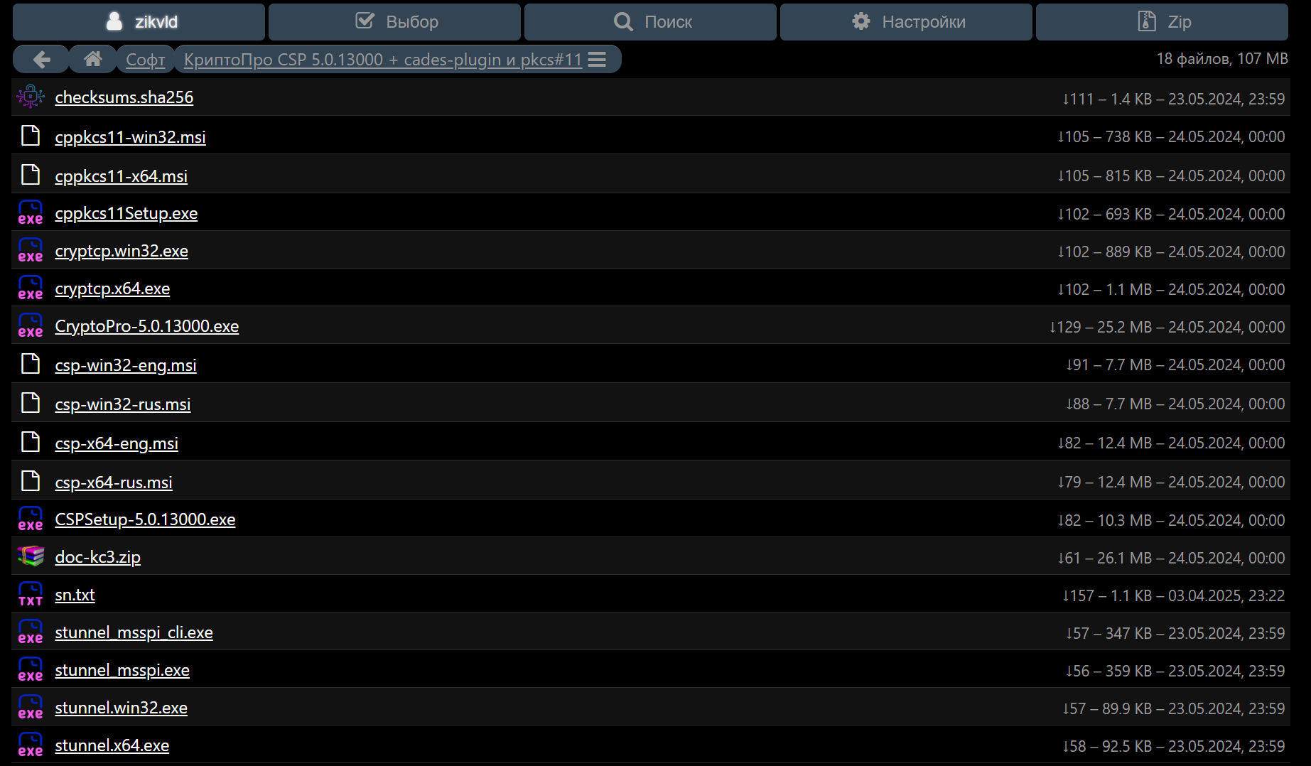Go to the home folder icon

[x=93, y=60]
